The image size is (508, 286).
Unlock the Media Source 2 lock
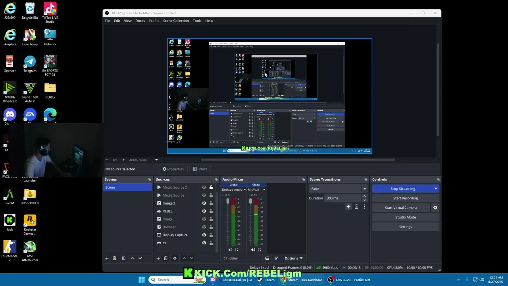tap(211, 187)
